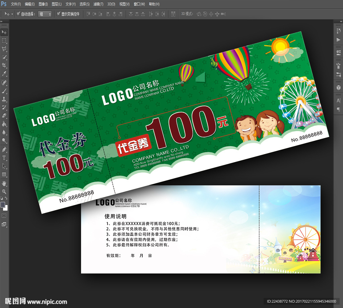Viewport: 343px width, 308px height.
Task: Select the Paint Bucket tool
Action: click(x=4, y=124)
